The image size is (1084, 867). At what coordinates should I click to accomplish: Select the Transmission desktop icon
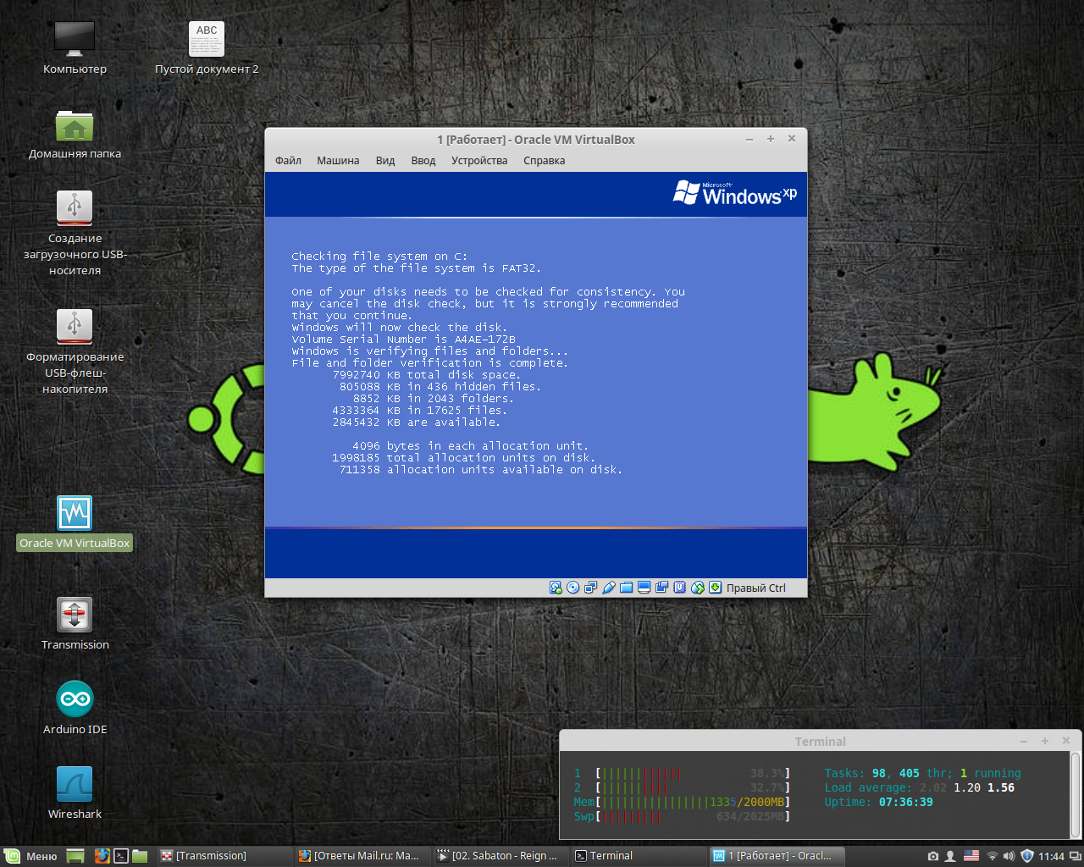pyautogui.click(x=75, y=625)
